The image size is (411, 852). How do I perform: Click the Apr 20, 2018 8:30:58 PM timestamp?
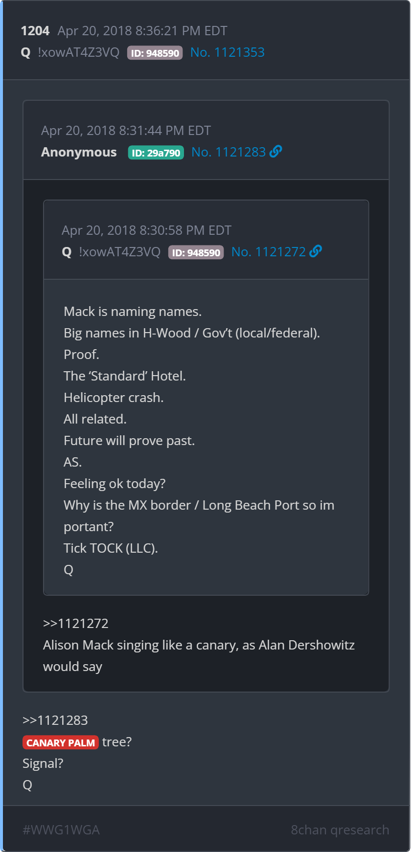click(147, 230)
